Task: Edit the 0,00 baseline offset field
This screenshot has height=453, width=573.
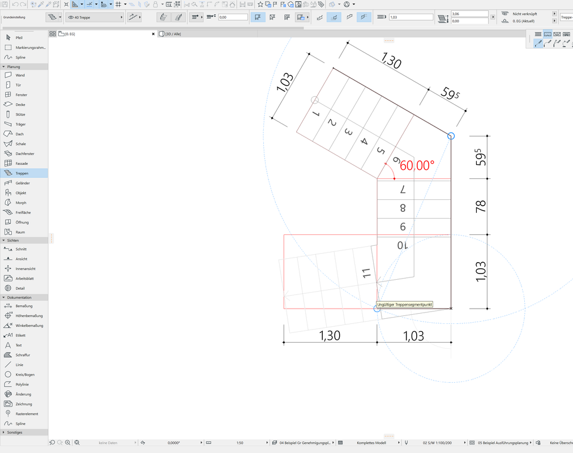Action: (x=233, y=17)
